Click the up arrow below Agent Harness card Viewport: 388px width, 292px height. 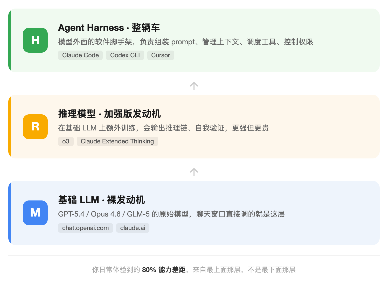pos(194,86)
